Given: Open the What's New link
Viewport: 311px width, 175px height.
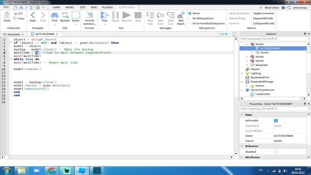Looking at the screenshot, I should pos(272,8).
